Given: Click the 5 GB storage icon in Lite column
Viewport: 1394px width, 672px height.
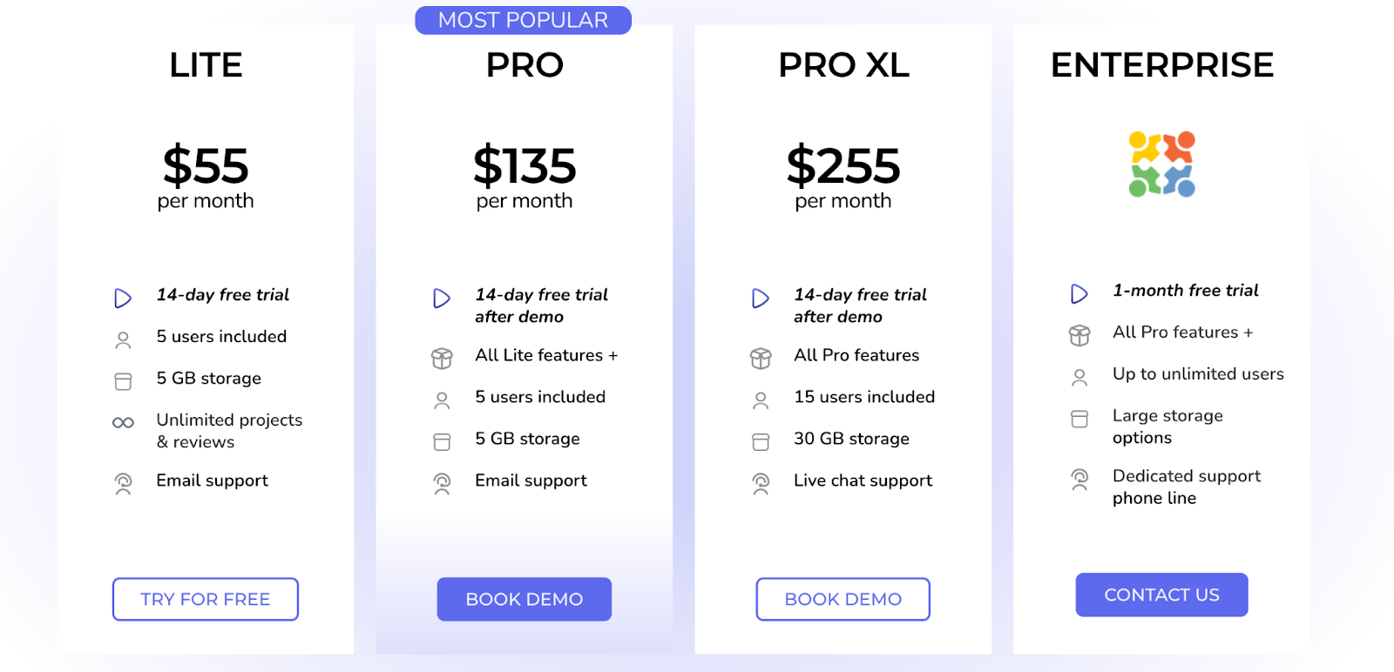Looking at the screenshot, I should (123, 381).
